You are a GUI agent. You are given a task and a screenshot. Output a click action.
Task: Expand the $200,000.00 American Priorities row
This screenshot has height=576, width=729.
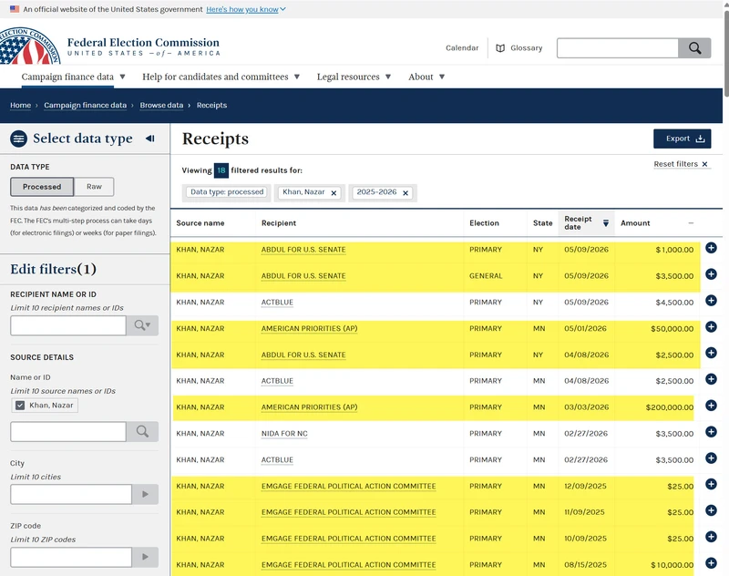tap(711, 406)
